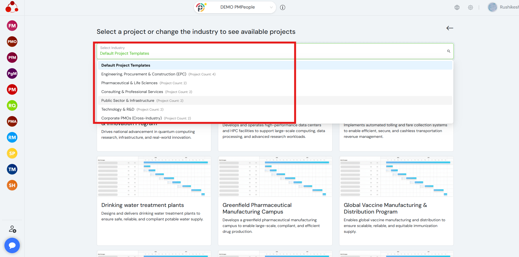Select Pharmaceutical & Life Sciences option
This screenshot has width=519, height=257.
129,83
